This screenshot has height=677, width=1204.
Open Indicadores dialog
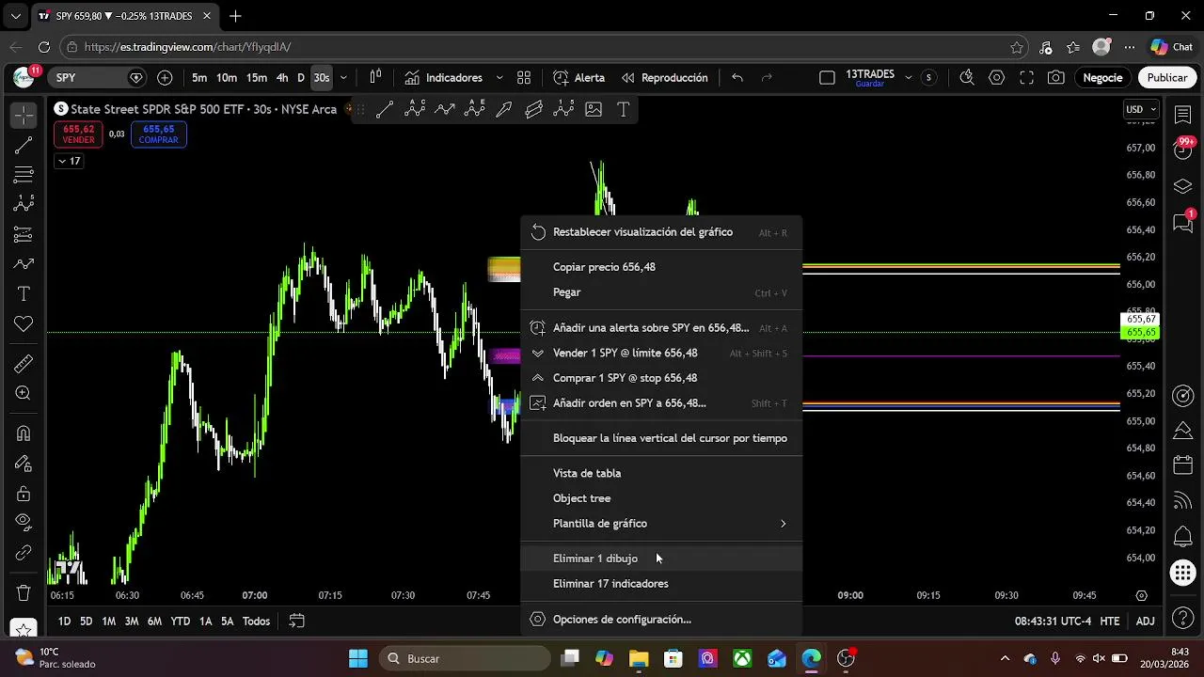click(444, 78)
